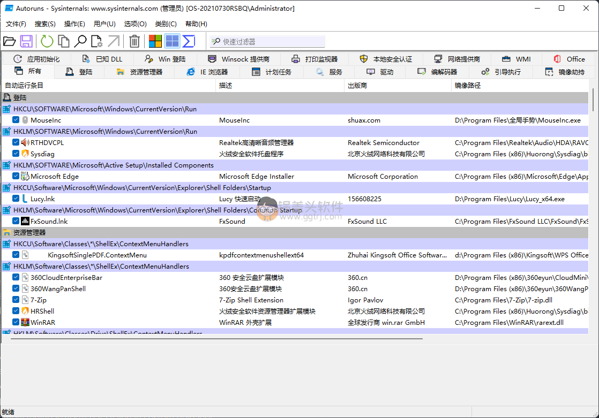The width and height of the screenshot is (599, 418).
Task: Click the Sysdiag shield icon
Action: 25,154
